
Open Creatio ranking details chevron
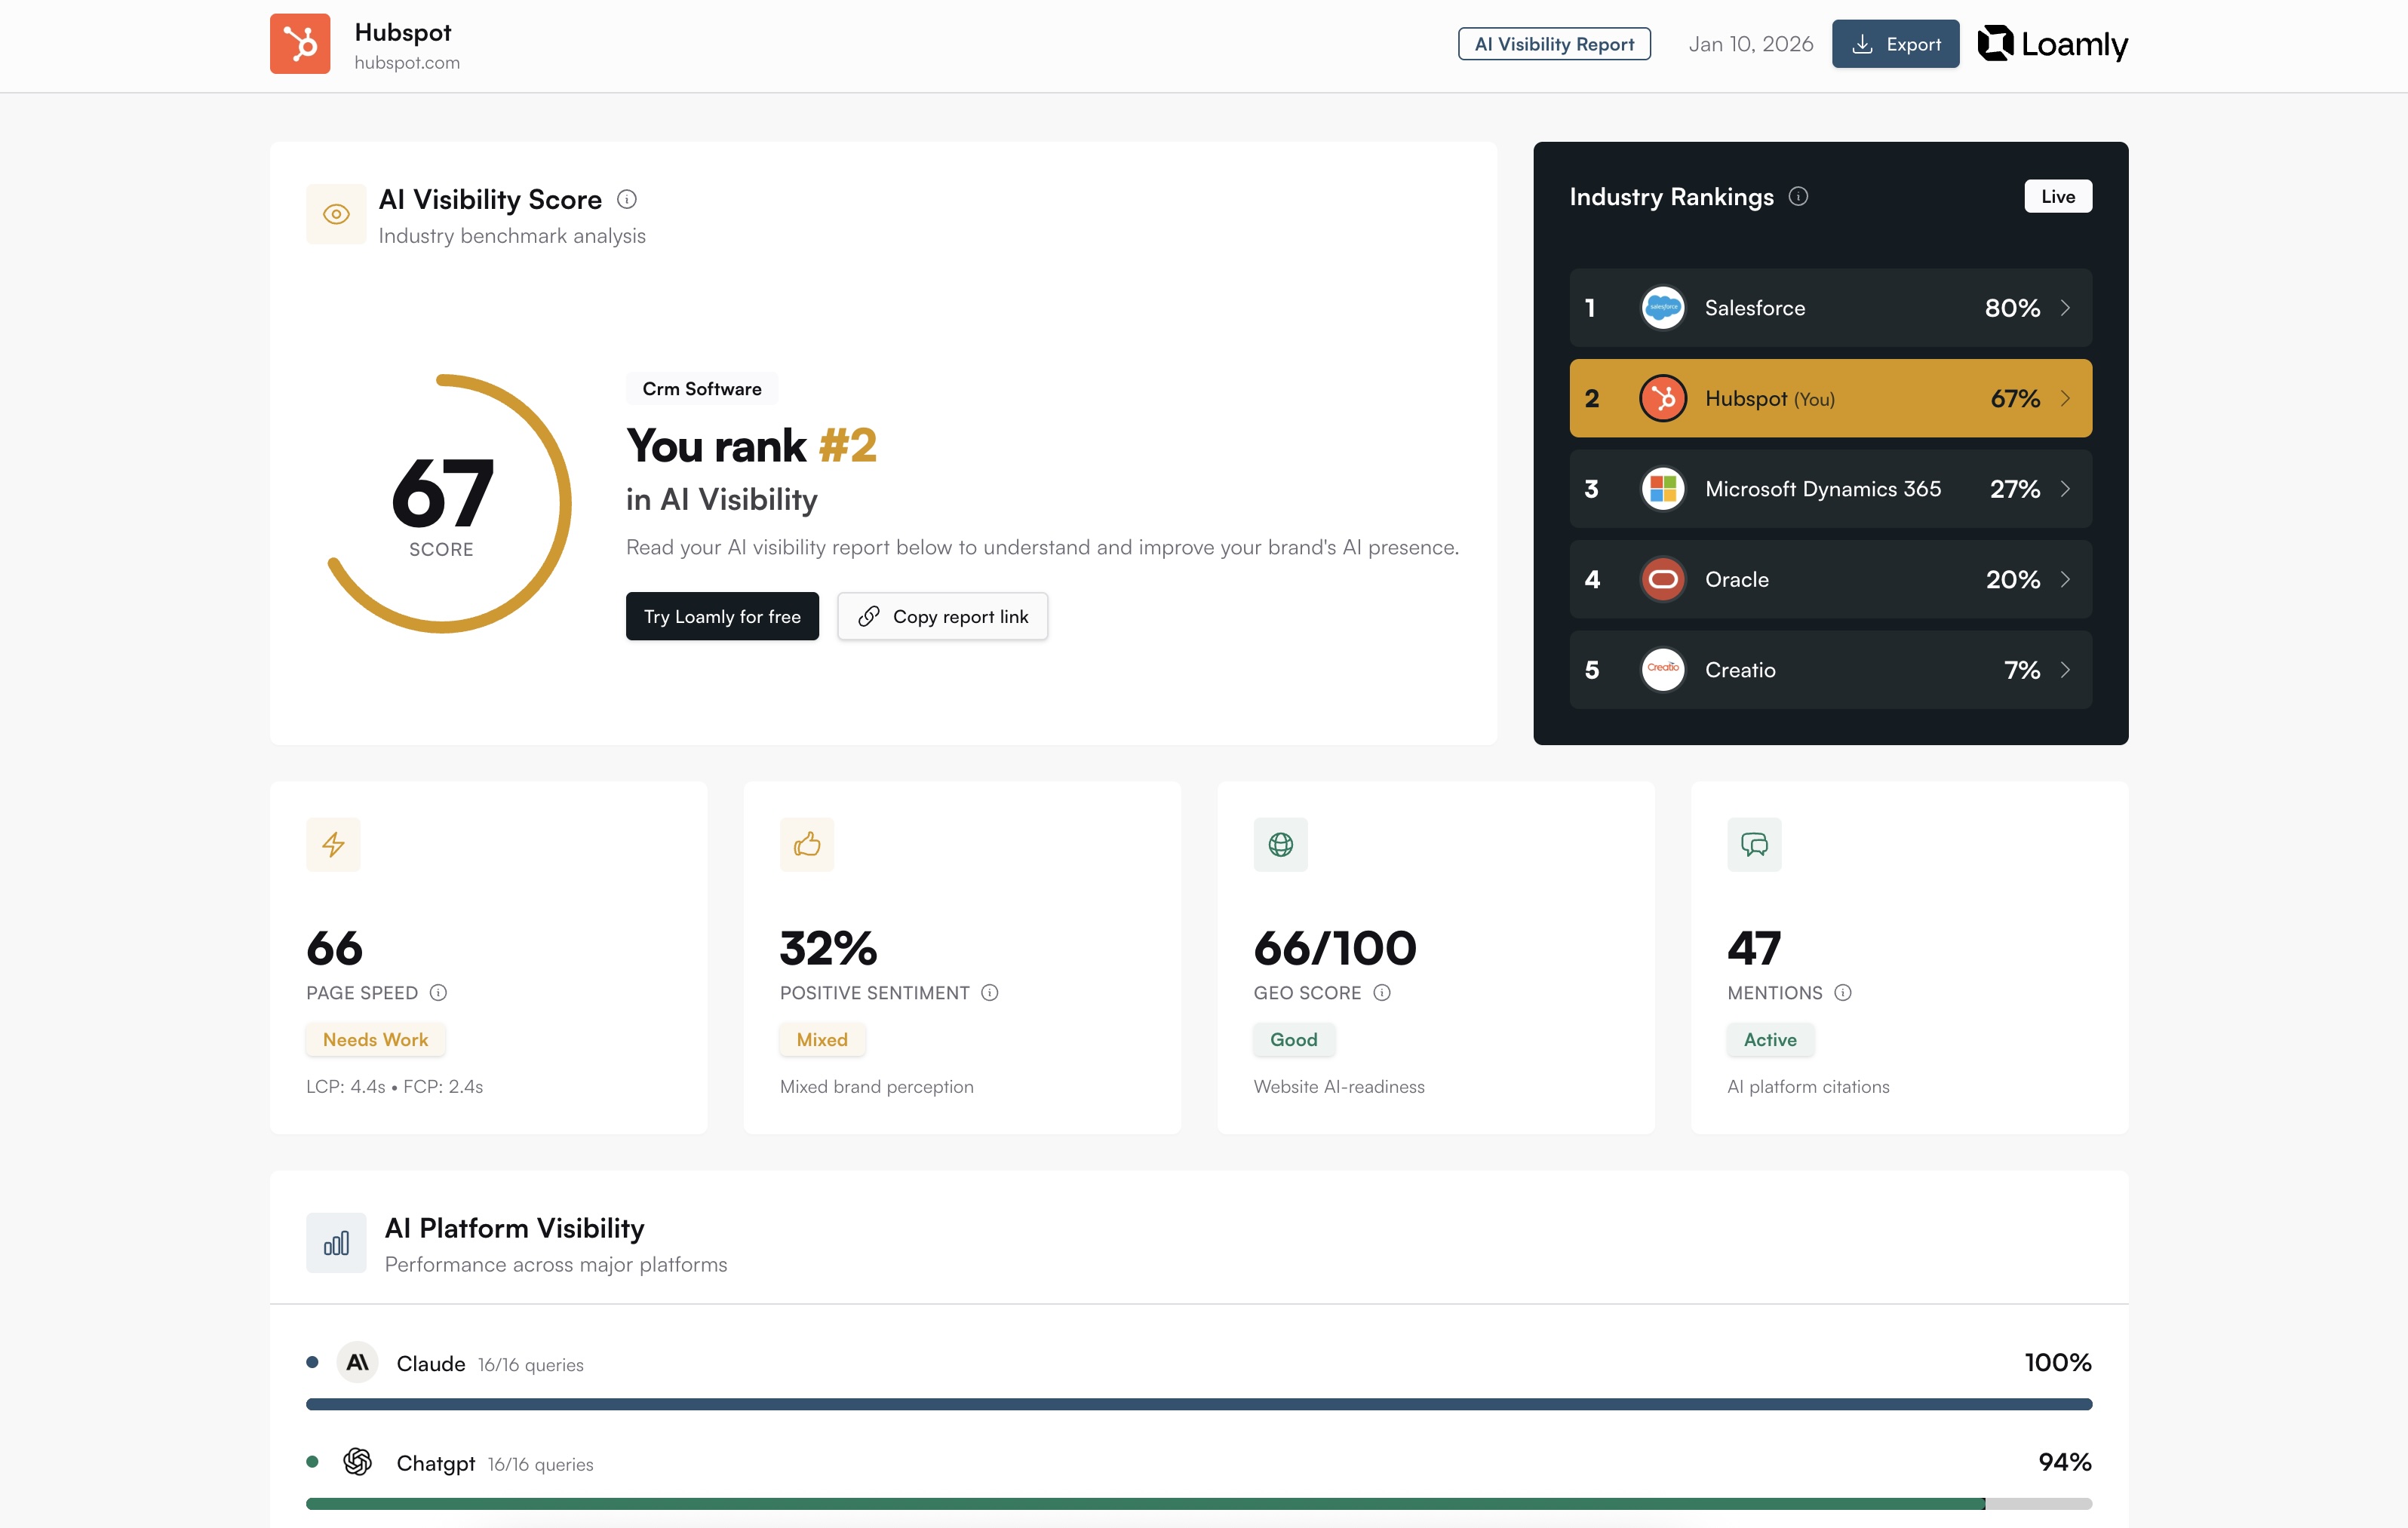pos(2065,670)
